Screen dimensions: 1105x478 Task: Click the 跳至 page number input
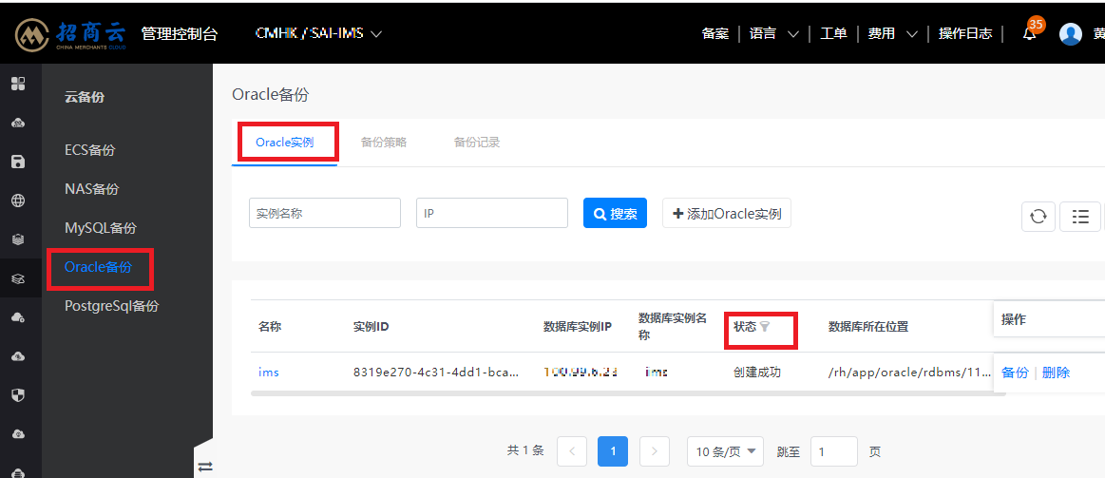coord(833,451)
